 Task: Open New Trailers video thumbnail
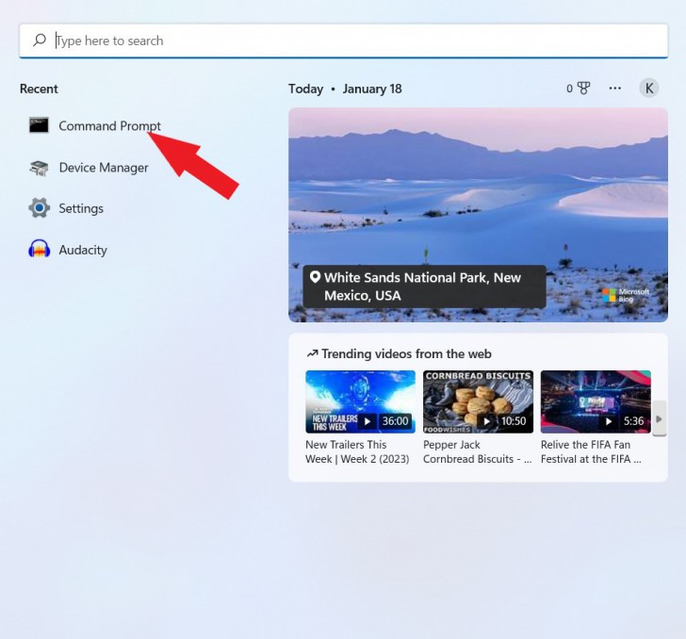(x=361, y=401)
